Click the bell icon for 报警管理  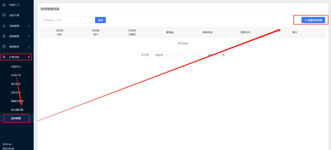click(4, 36)
